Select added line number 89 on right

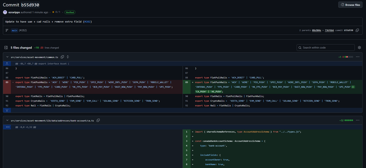click(187, 82)
